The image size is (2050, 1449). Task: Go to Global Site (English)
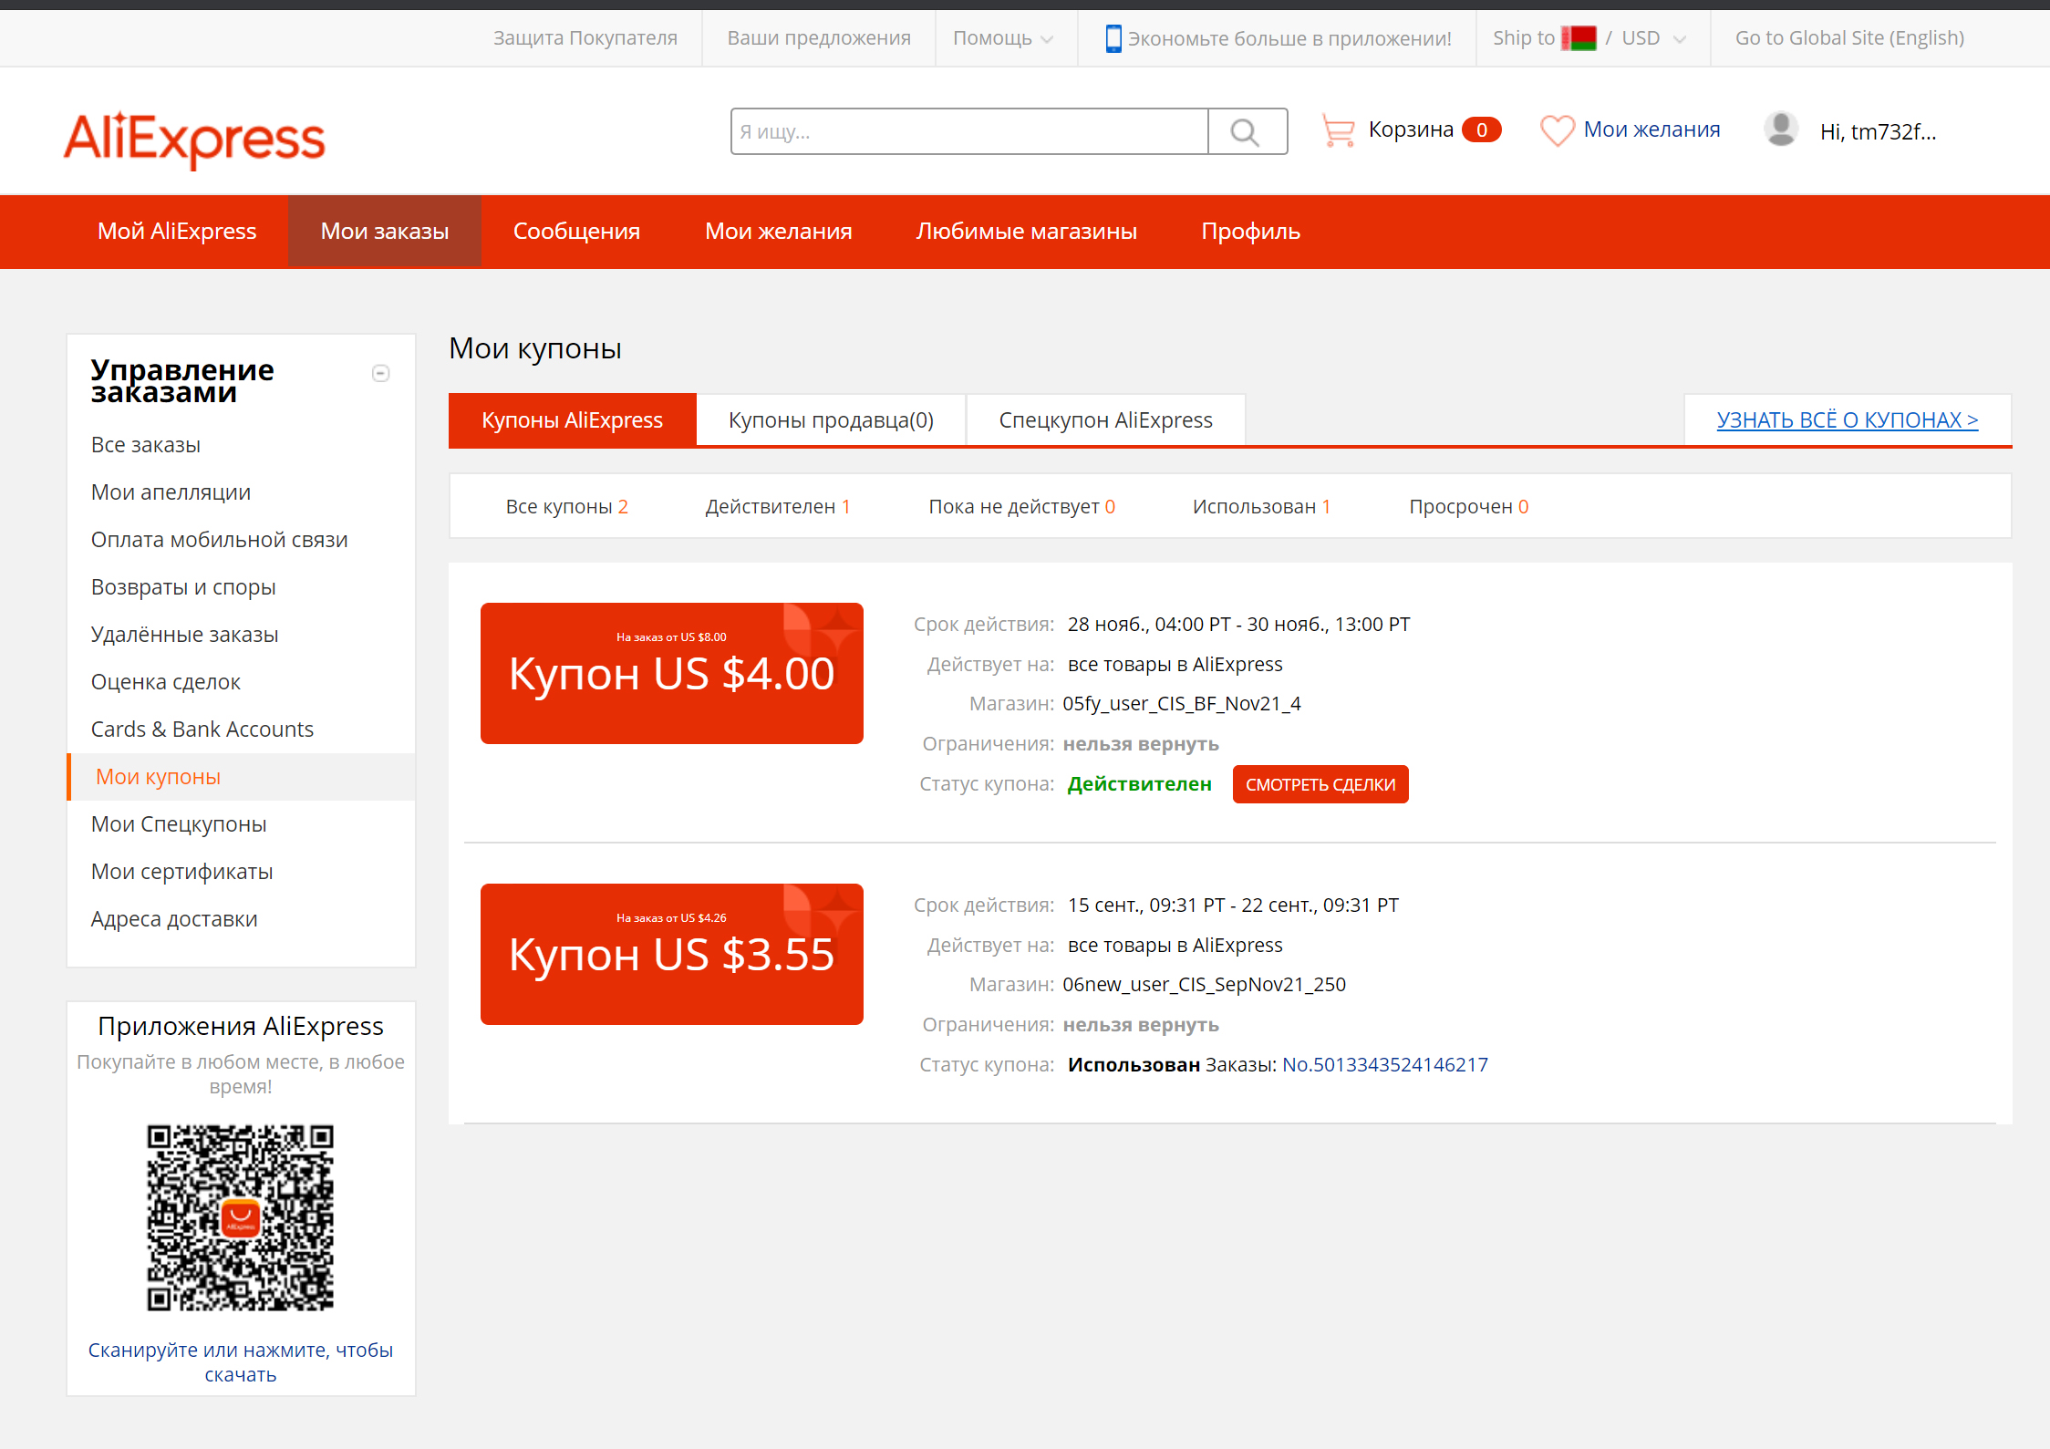[1849, 38]
